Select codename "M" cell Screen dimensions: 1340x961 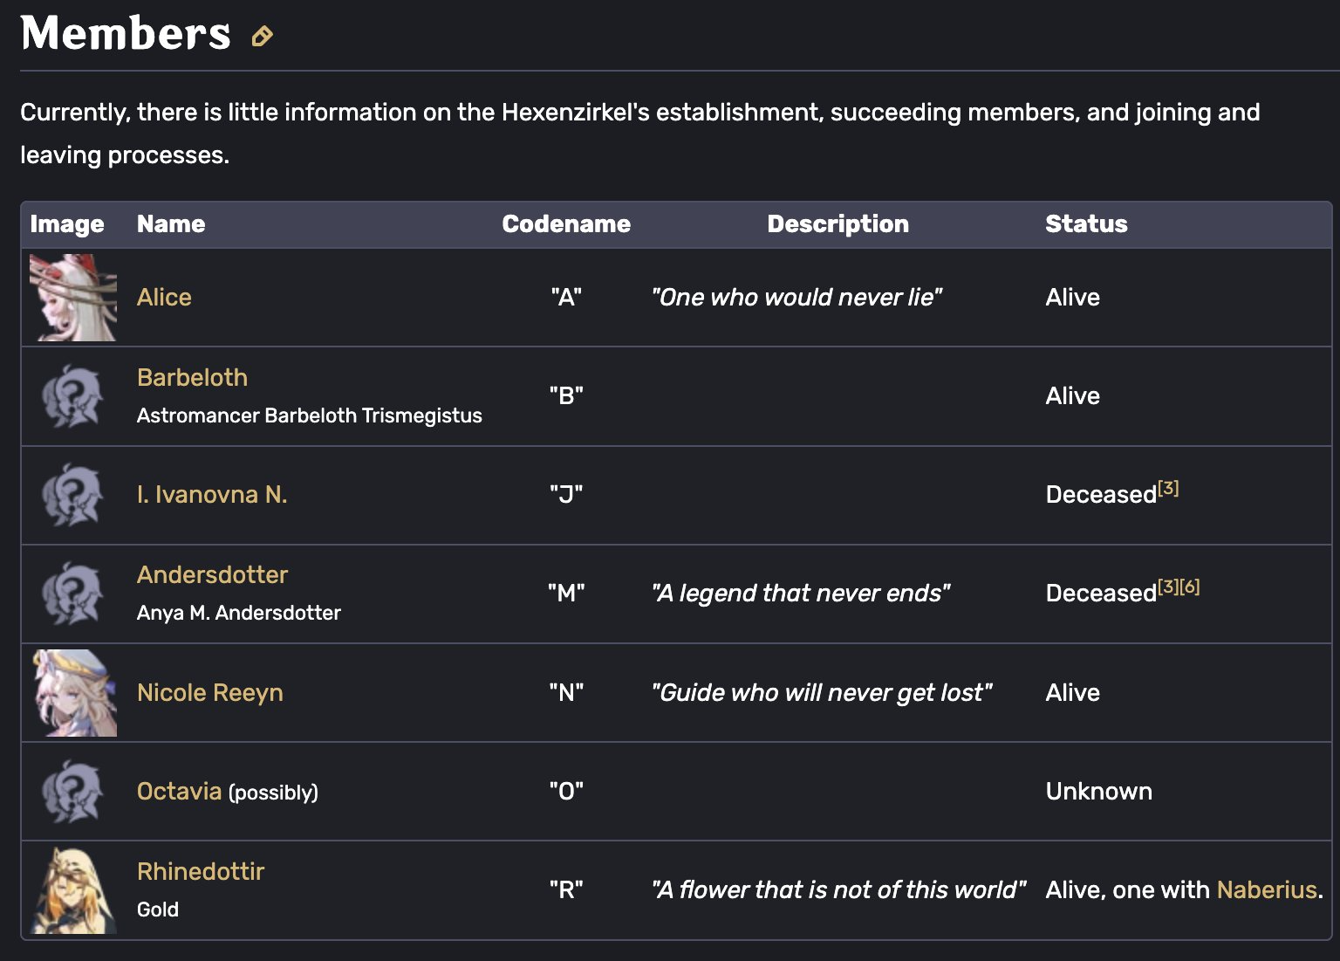coord(566,593)
